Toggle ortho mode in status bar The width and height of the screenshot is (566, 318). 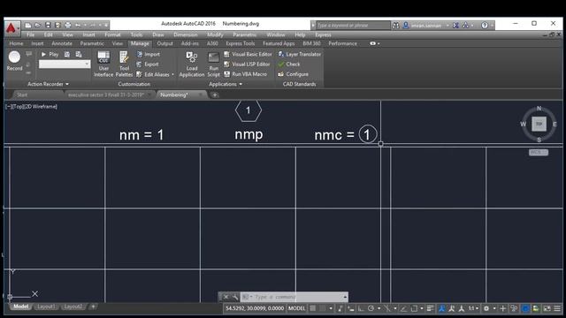[361, 308]
